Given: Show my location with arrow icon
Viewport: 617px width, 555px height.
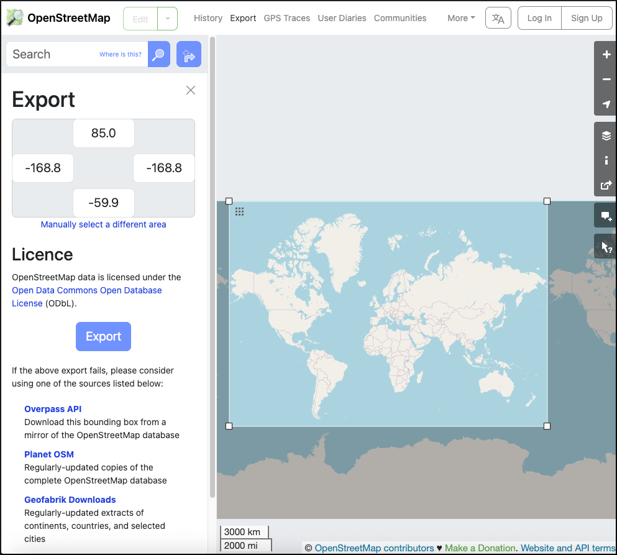Looking at the screenshot, I should click(606, 104).
